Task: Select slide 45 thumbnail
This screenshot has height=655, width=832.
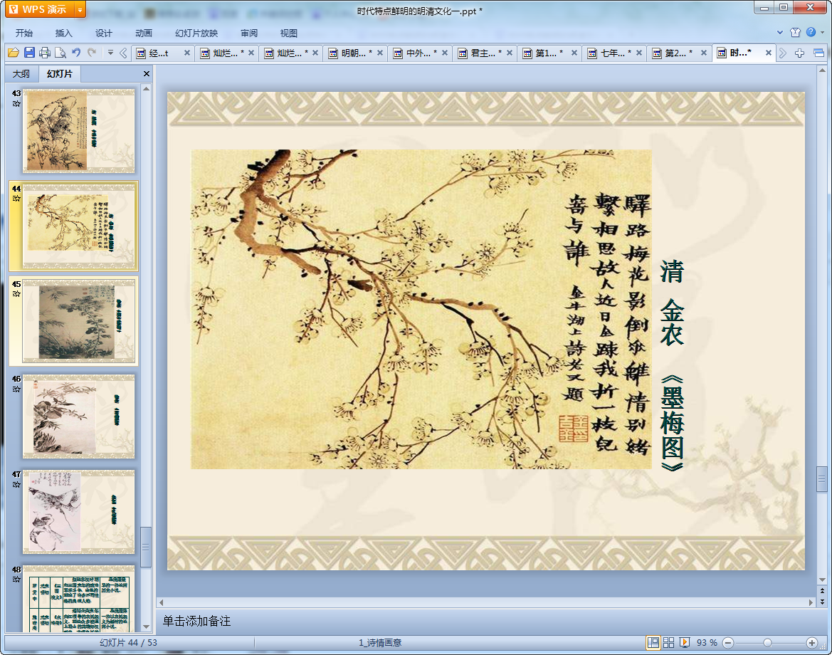Action: click(78, 320)
